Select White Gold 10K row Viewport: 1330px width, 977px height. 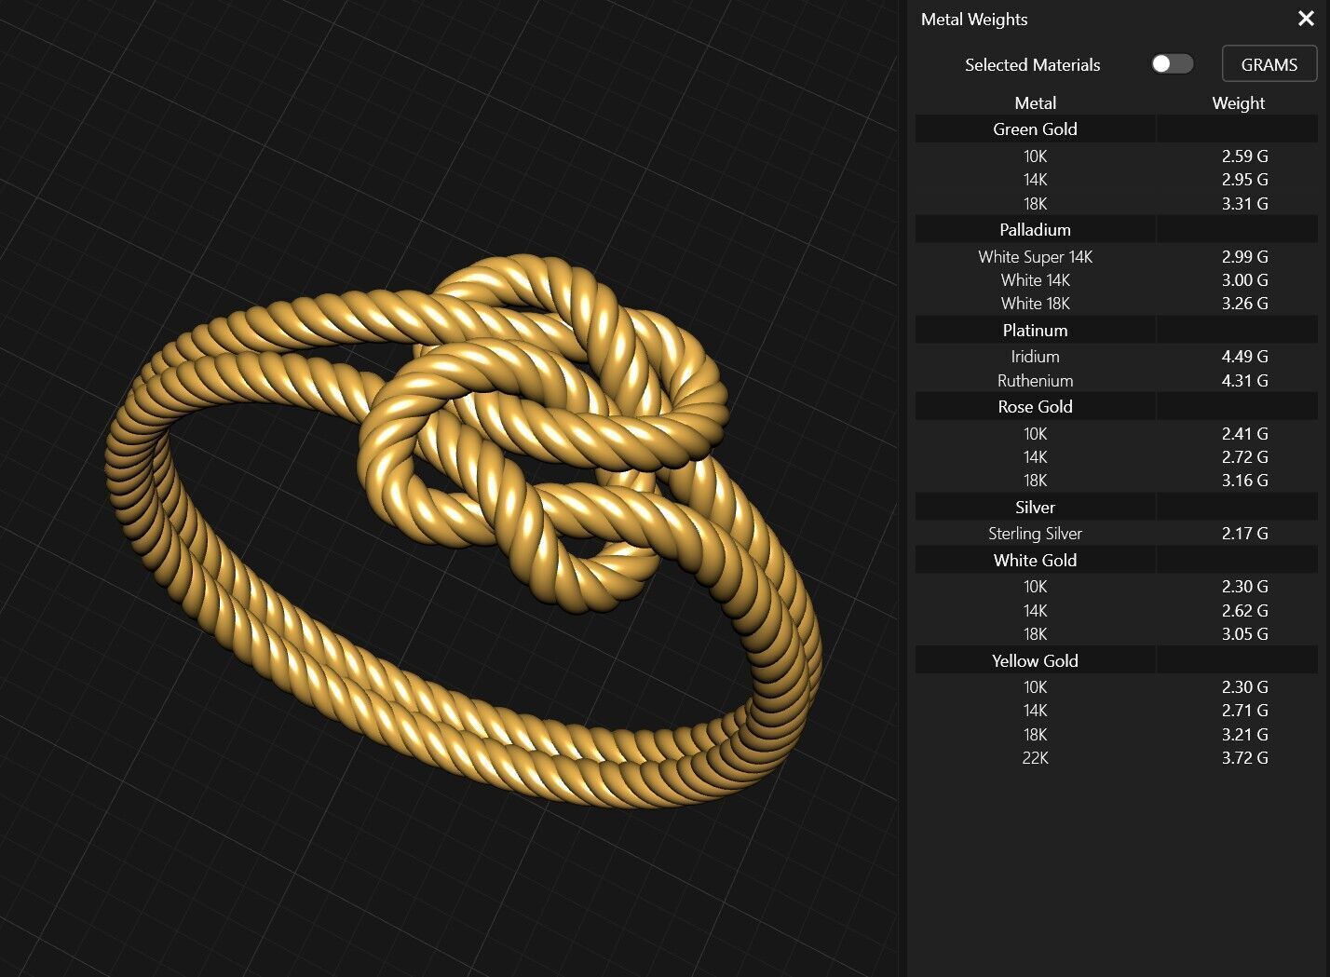coord(1116,587)
